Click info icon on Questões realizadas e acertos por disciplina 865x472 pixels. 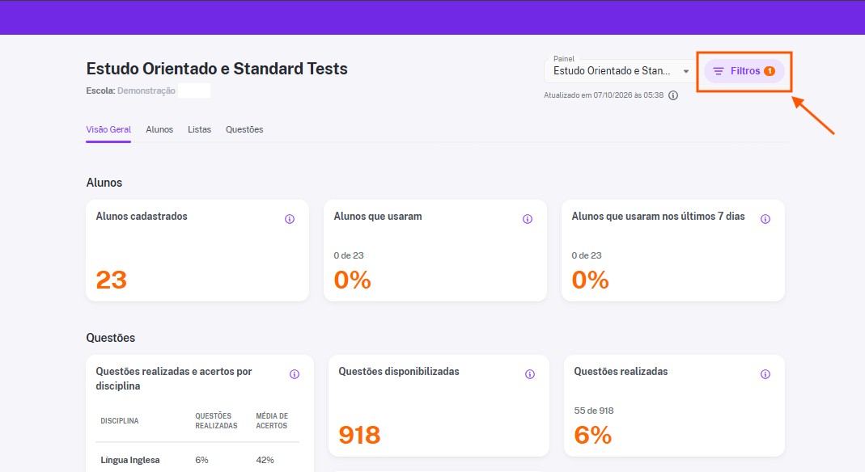(x=295, y=374)
